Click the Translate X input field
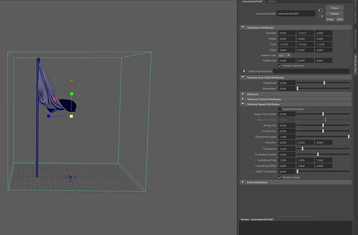Screen dimensions: 358x235 (x=287, y=33)
